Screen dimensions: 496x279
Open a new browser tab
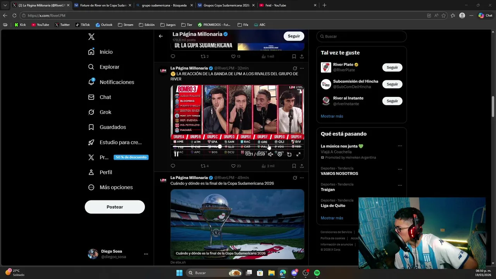tap(324, 5)
